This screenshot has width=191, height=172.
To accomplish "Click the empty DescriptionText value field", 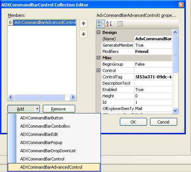I will [x=153, y=83].
